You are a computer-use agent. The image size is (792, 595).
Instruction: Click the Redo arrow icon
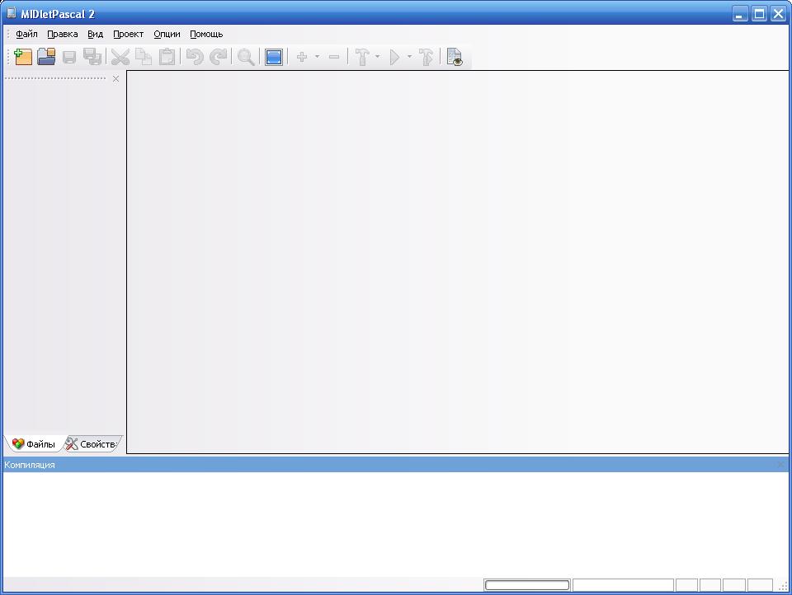point(218,57)
